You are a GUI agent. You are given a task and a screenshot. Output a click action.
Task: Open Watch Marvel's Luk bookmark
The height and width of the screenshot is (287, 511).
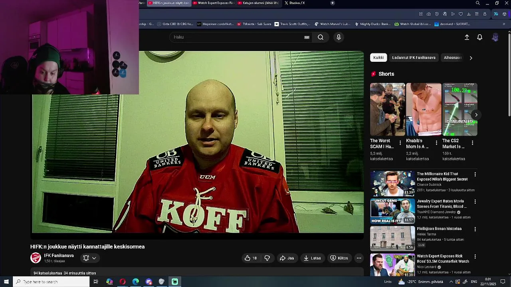[x=333, y=24]
